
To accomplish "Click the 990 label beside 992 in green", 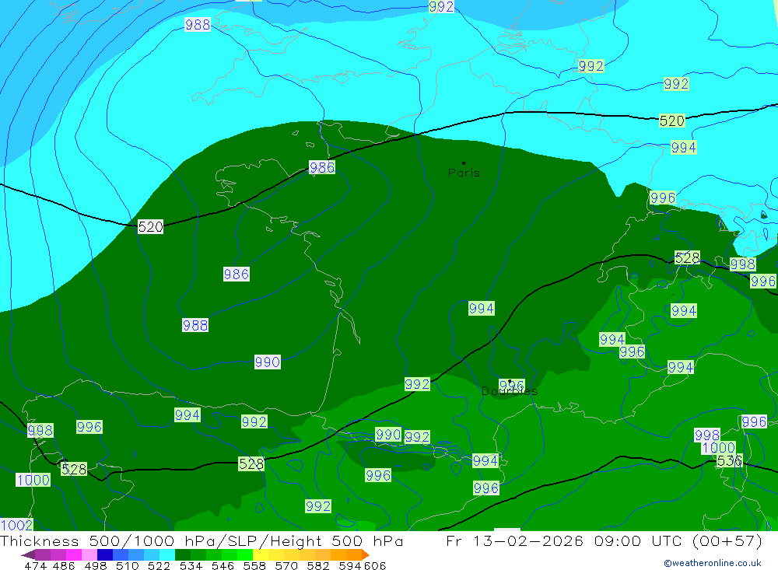I will point(388,435).
